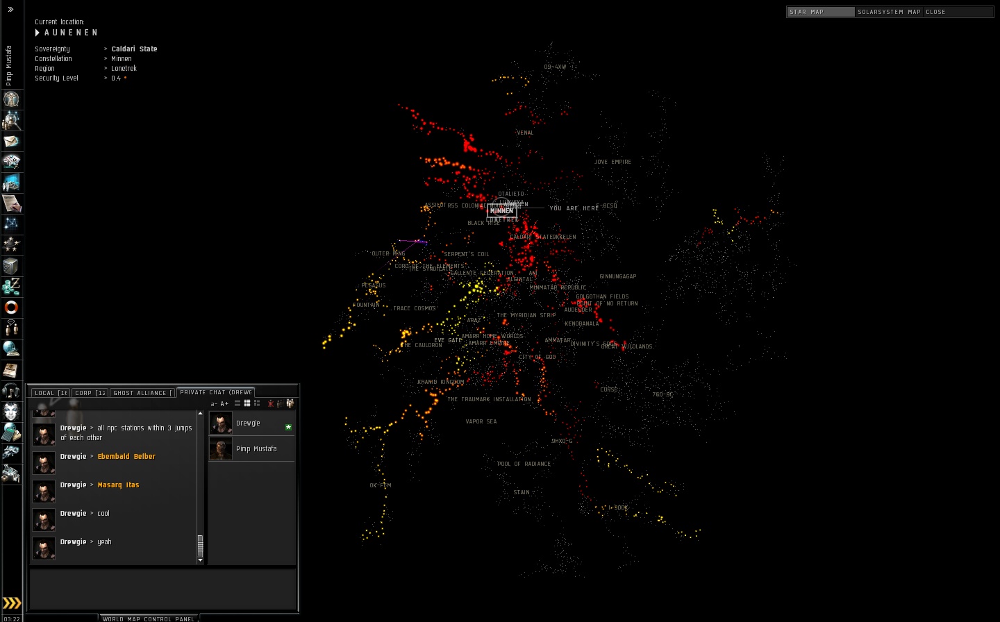
Task: Click Drewgie's portrait beside the 'yeah' message
Action: 44,548
